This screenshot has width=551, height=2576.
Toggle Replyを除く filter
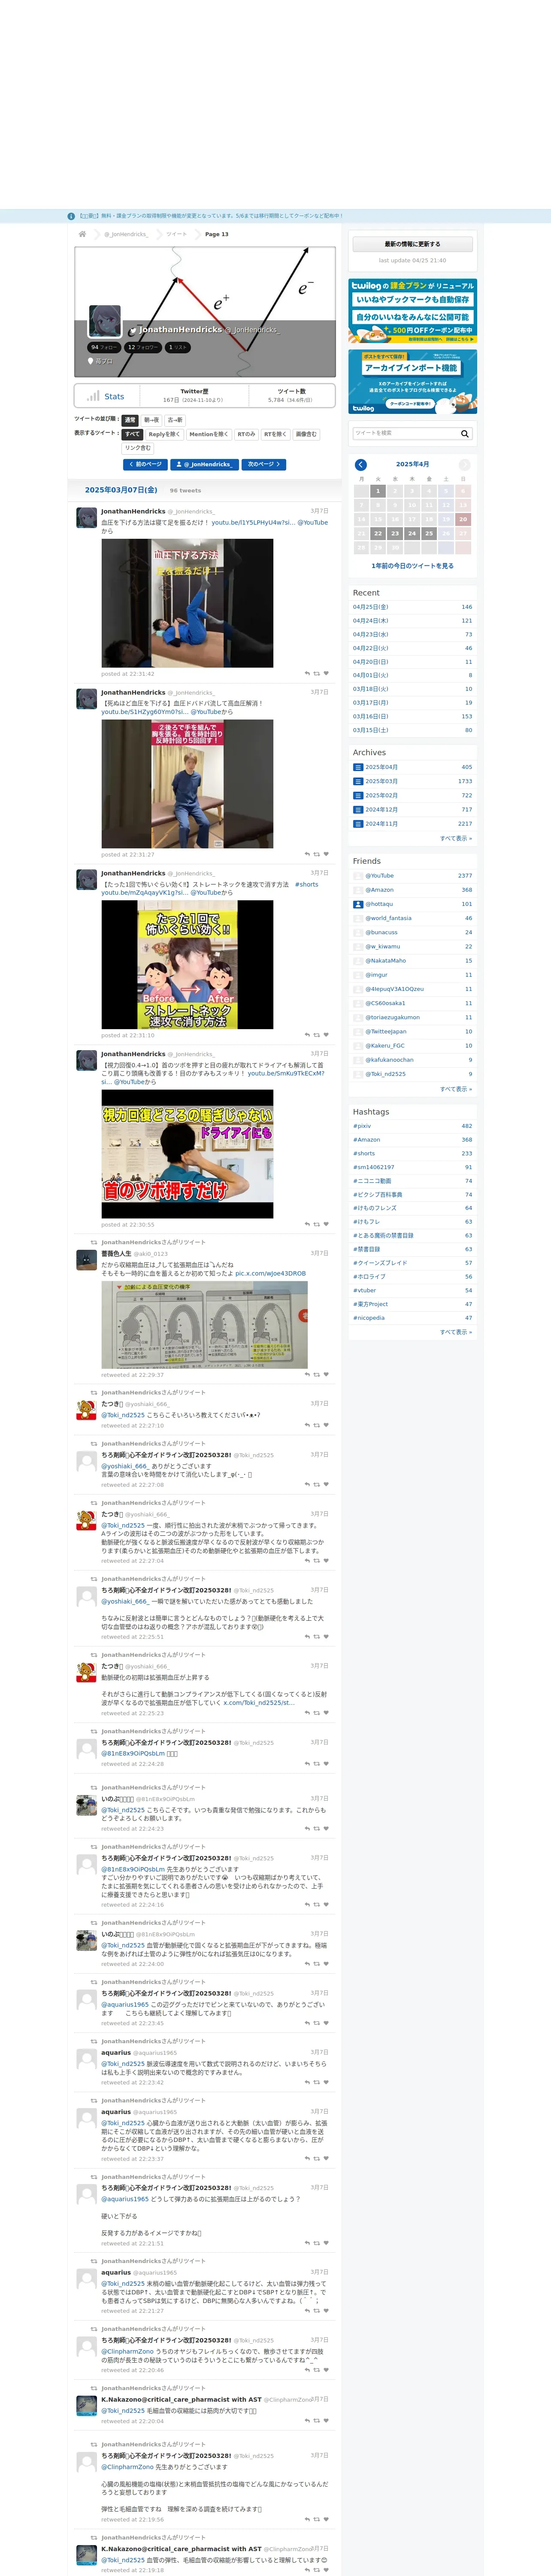pyautogui.click(x=165, y=434)
